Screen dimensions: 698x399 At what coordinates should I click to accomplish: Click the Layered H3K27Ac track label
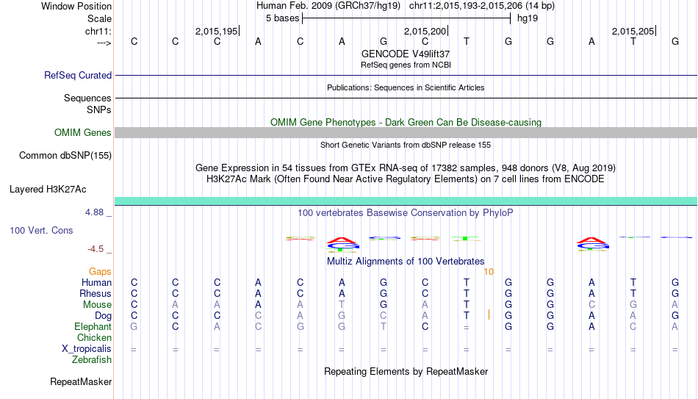click(48, 190)
